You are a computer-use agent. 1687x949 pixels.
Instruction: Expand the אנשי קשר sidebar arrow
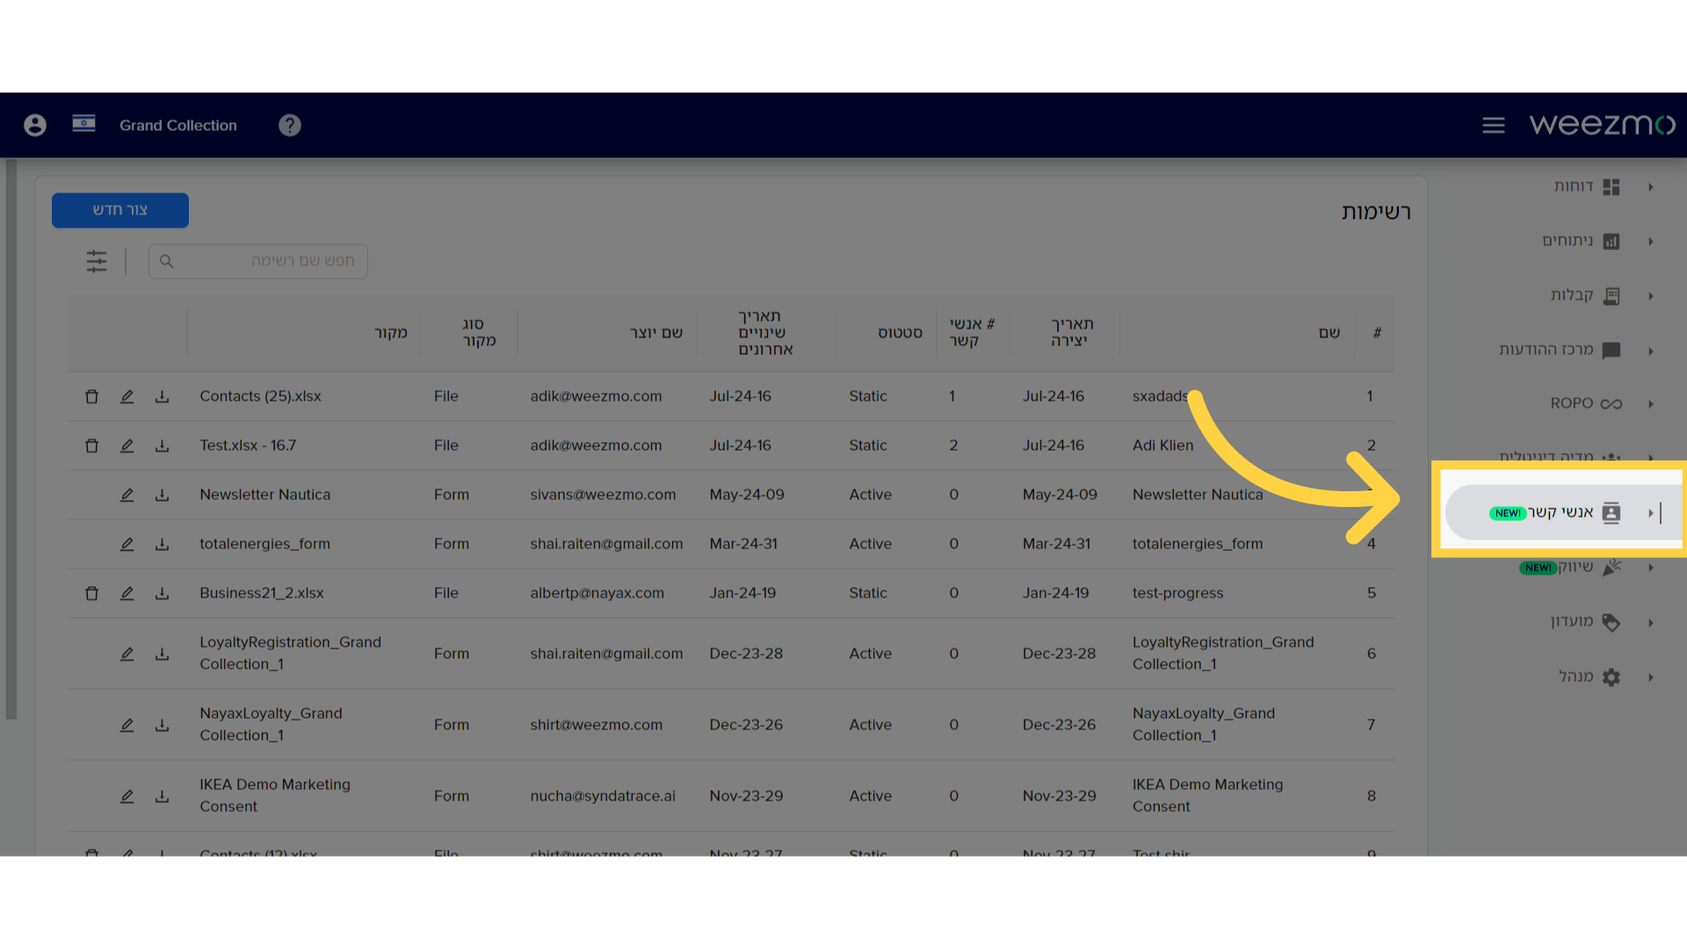click(x=1651, y=513)
